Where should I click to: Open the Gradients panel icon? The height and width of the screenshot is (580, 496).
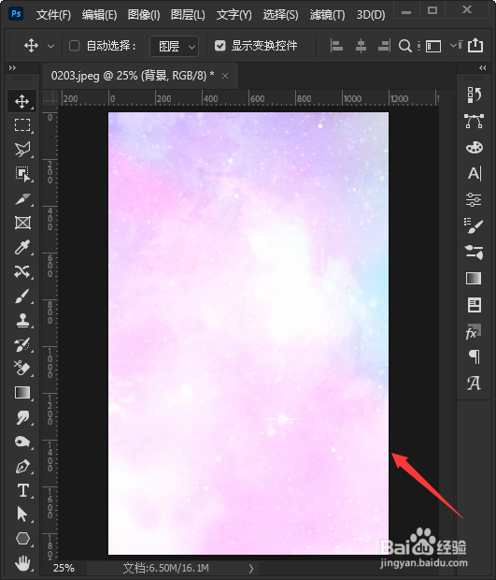(474, 278)
